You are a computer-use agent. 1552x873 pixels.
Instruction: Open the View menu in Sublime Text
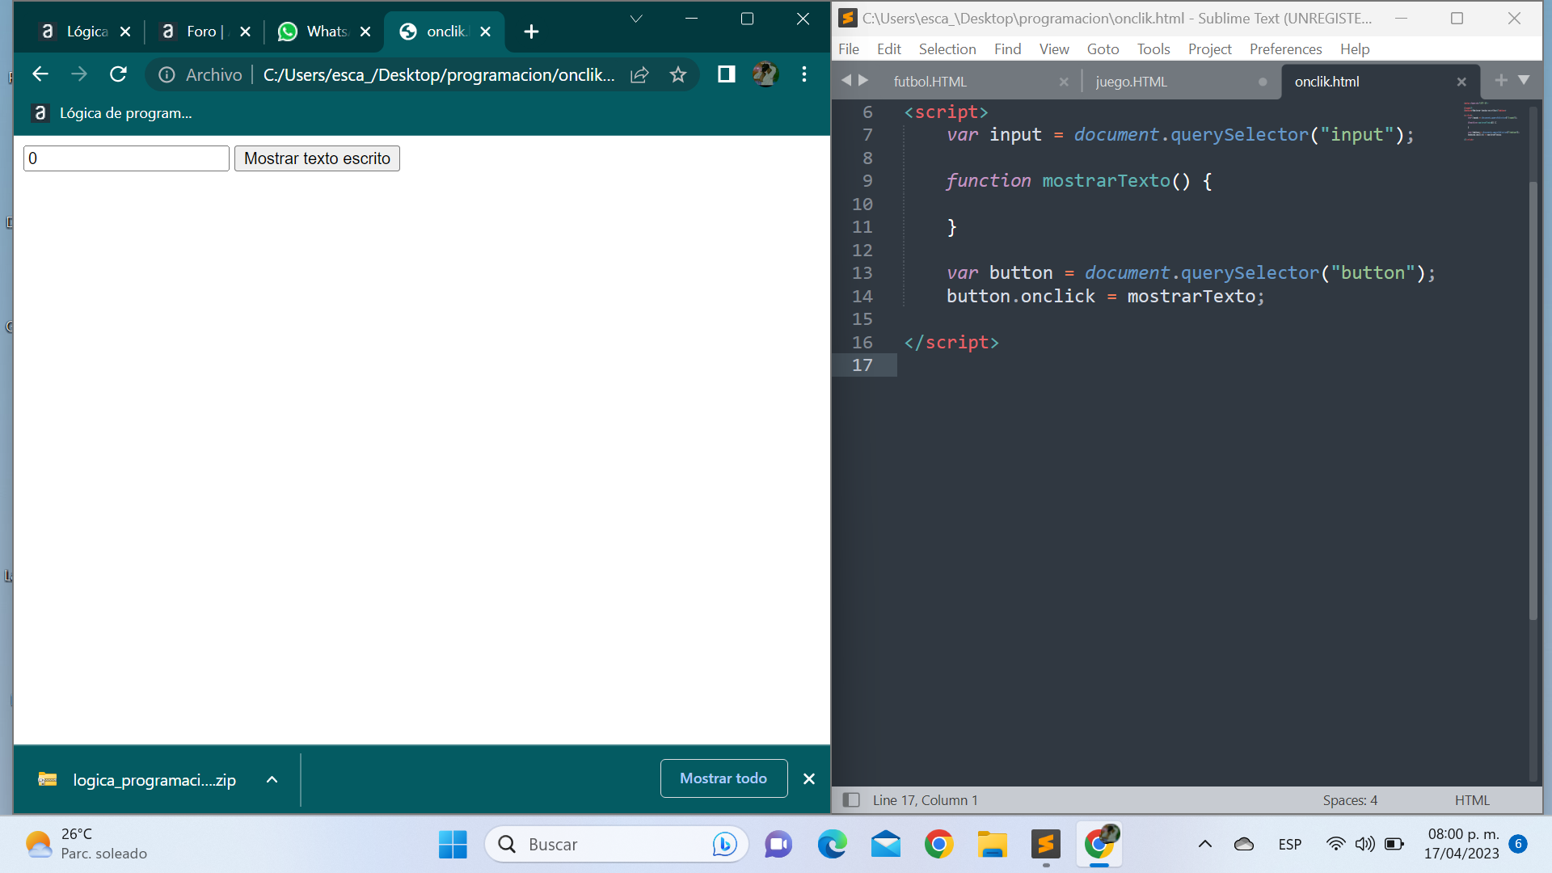tap(1054, 49)
